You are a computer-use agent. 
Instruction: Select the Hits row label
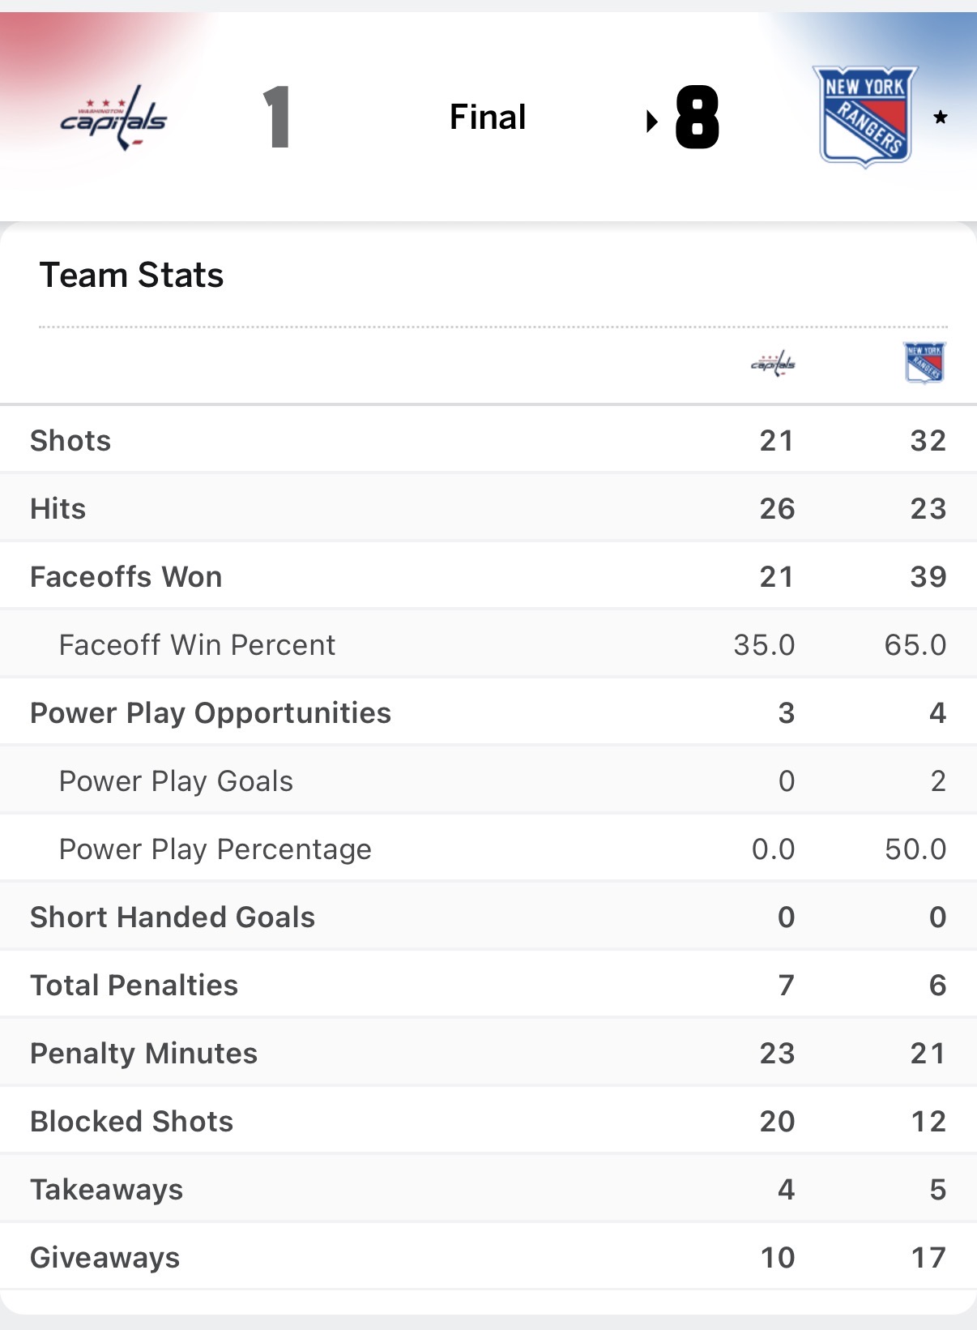(58, 509)
